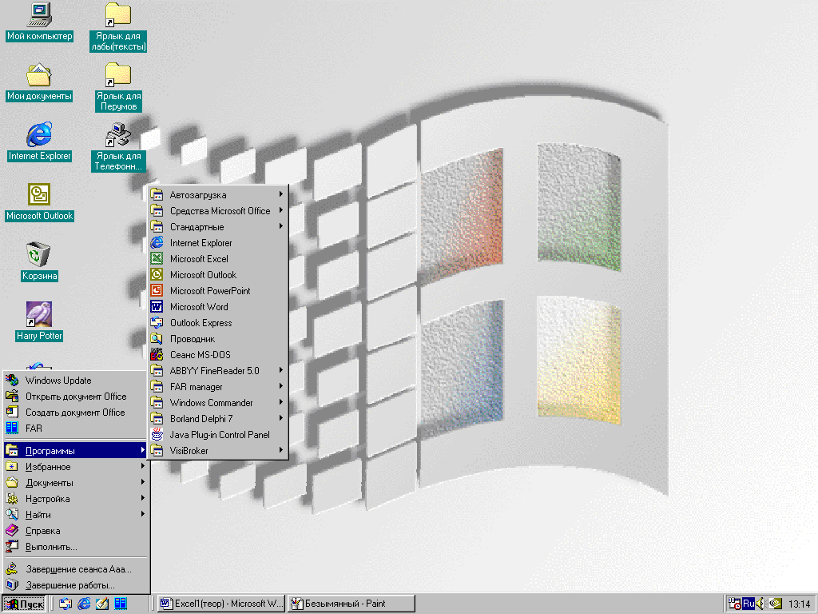Image resolution: width=818 pixels, height=614 pixels.
Task: Choose Создать документ Office in Start menu
Action: [x=75, y=412]
